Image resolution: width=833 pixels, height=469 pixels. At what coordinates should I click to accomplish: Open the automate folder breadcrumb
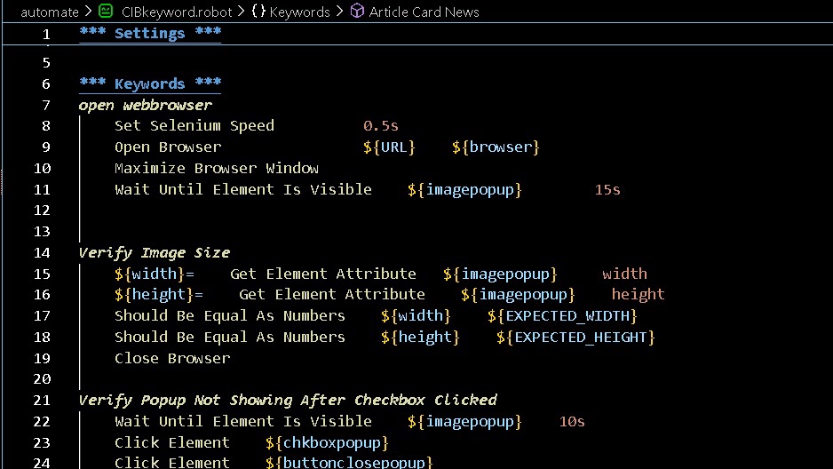coord(49,12)
